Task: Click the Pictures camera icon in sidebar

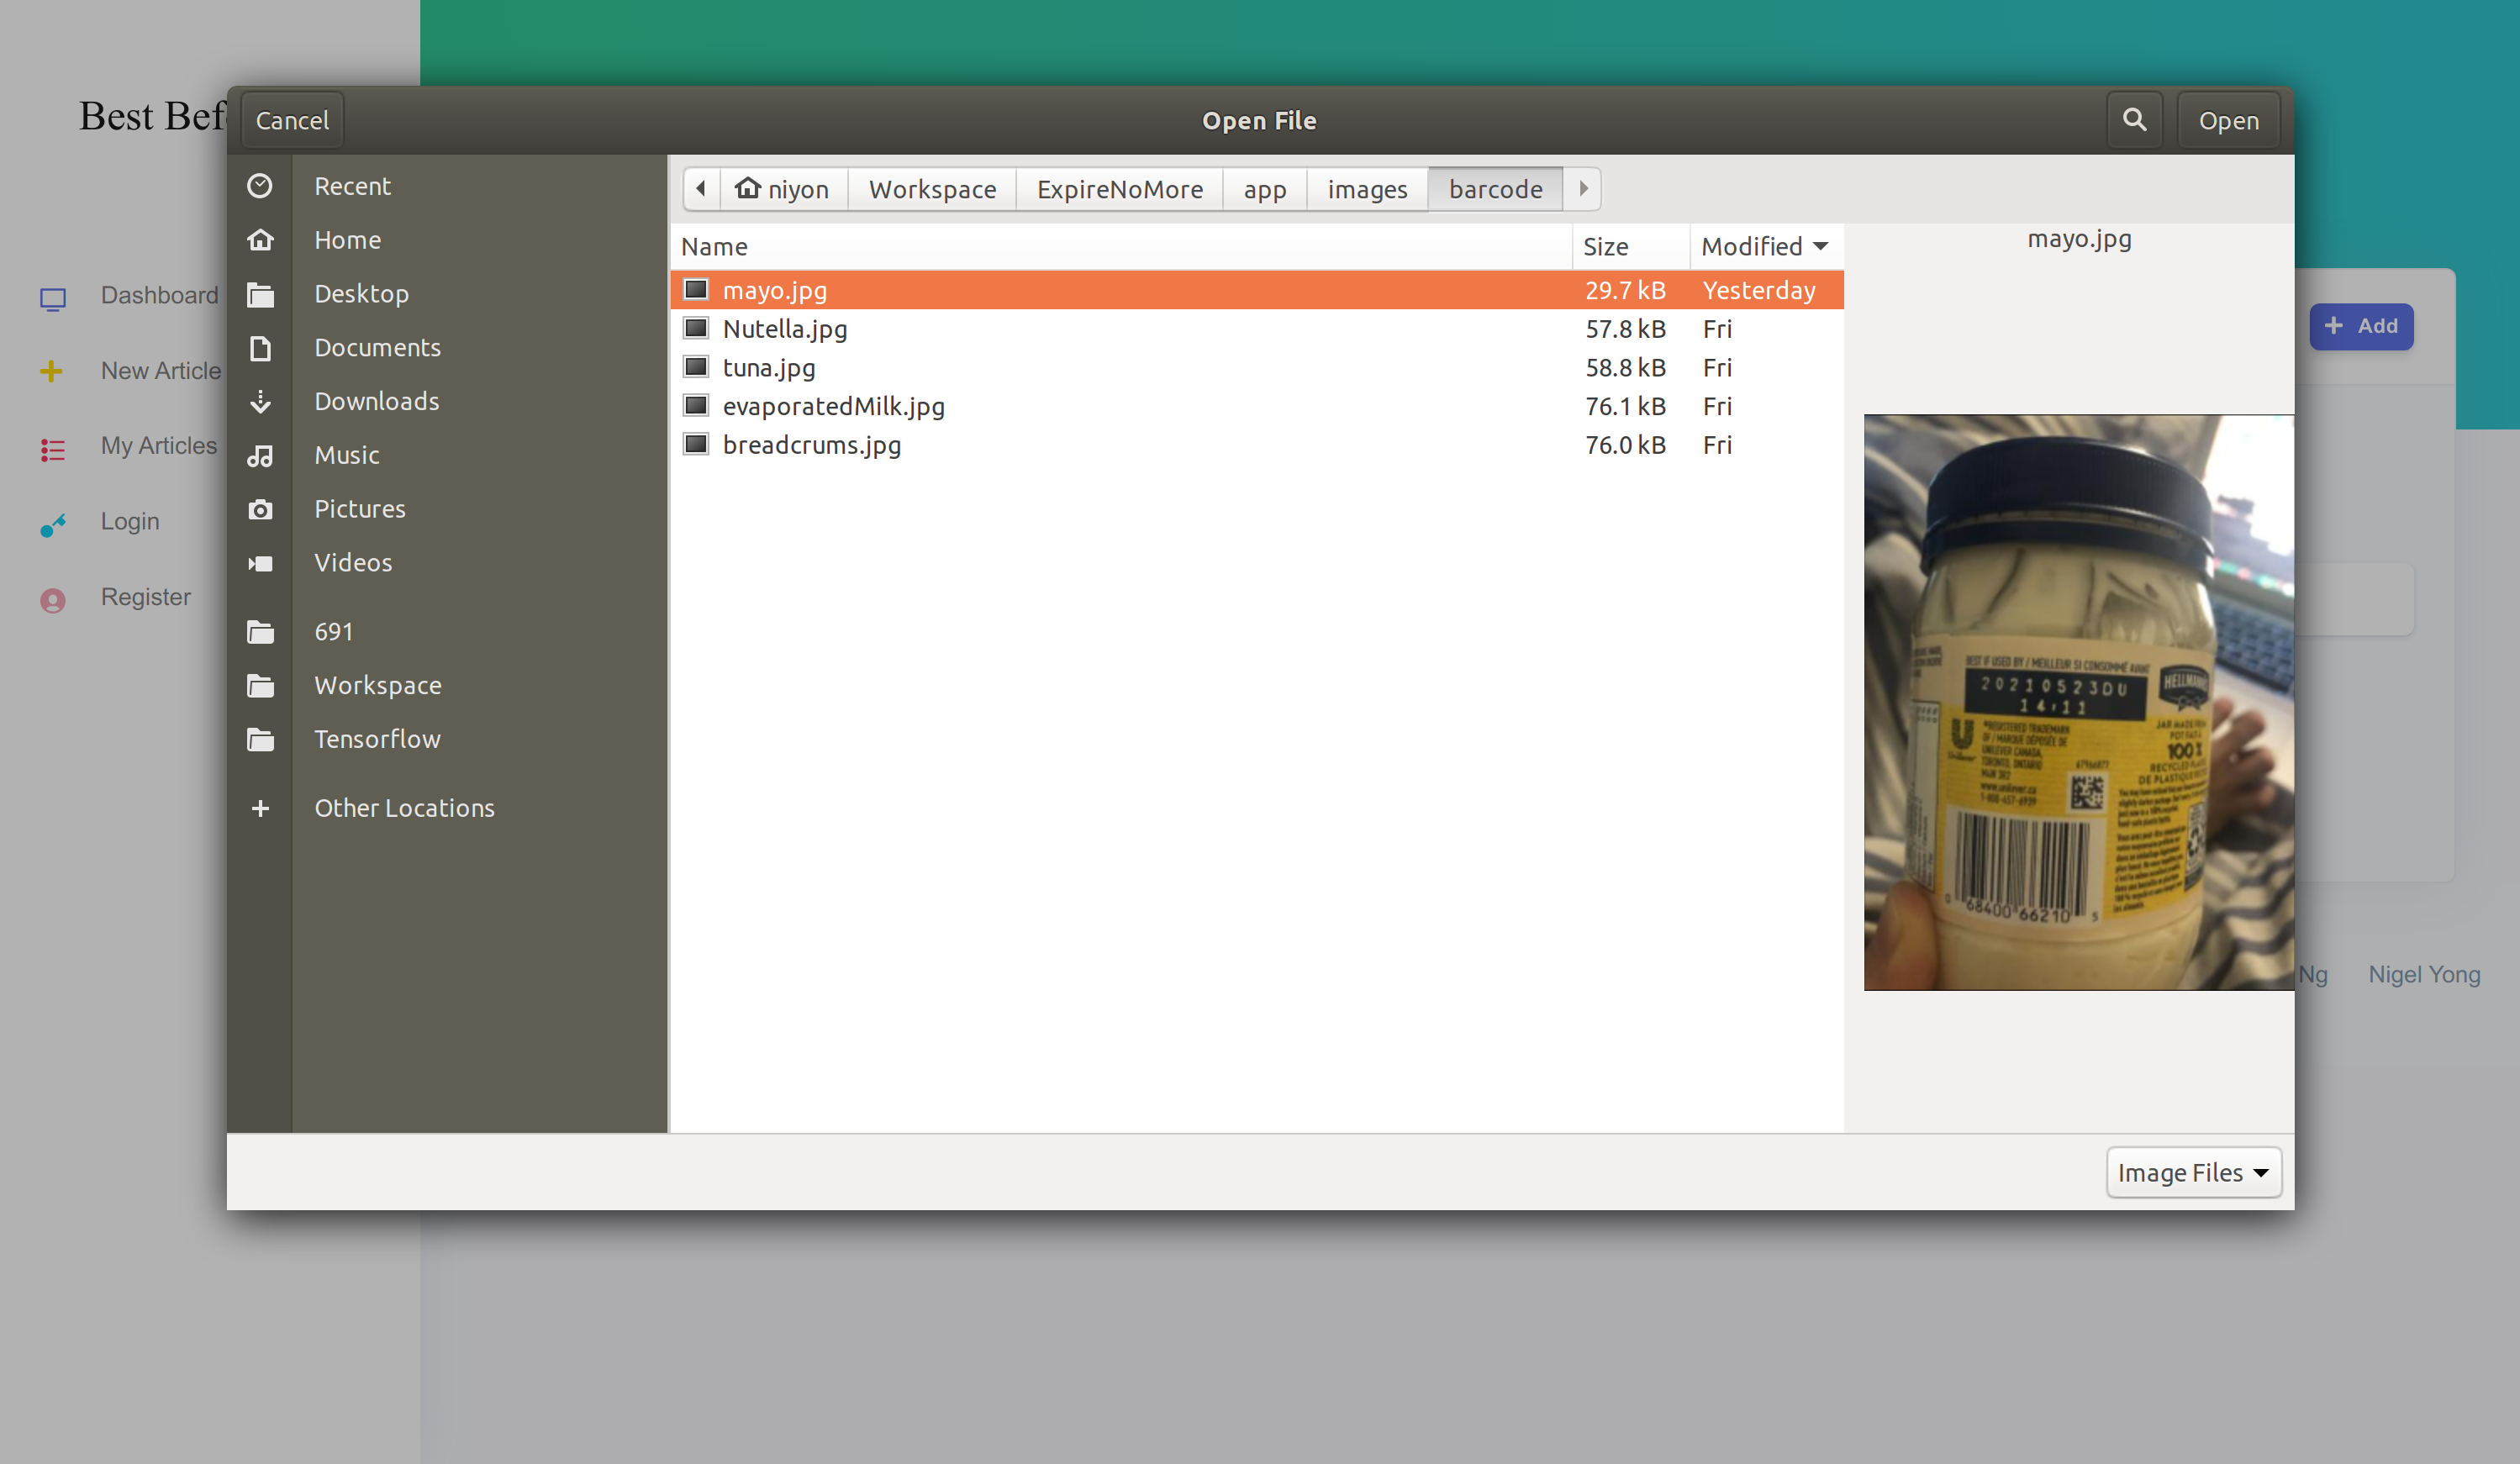Action: [x=260, y=509]
